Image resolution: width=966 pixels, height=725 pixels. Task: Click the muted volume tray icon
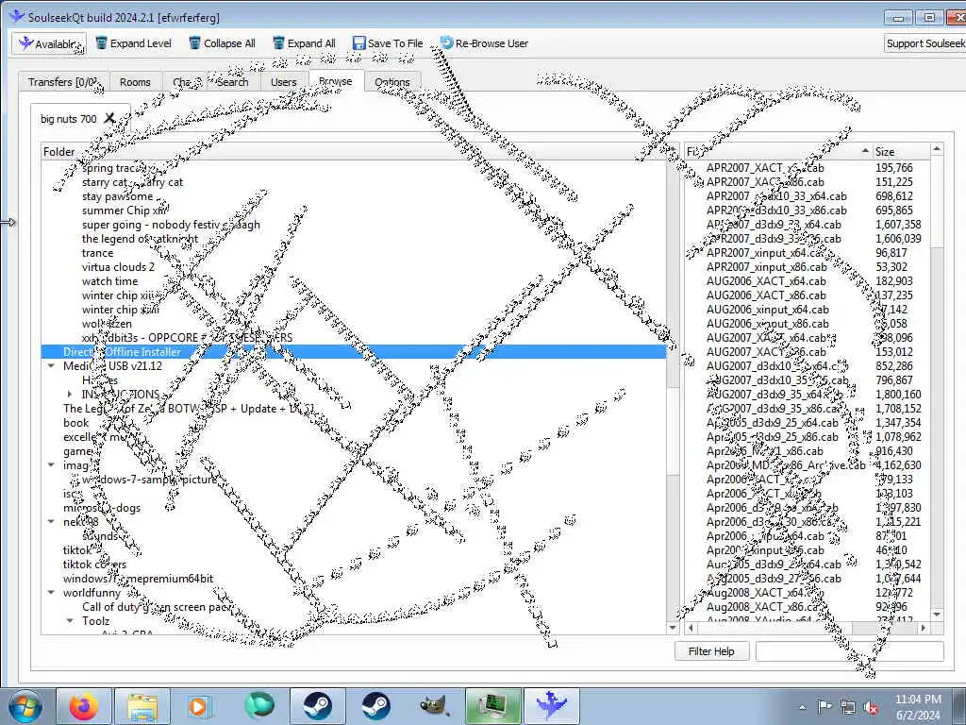click(872, 708)
